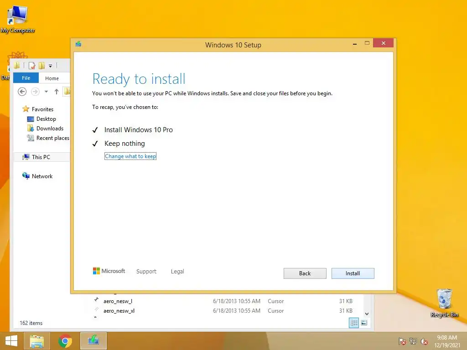Select This PC in navigation pane
This screenshot has height=350, width=467.
41,157
